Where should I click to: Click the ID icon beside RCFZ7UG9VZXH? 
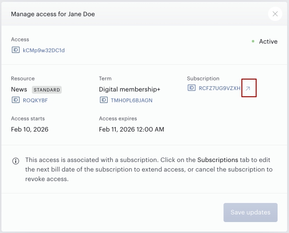(x=191, y=88)
